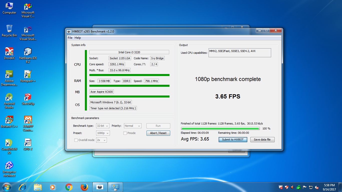Open Notepad++ from the desktop

coord(28,76)
